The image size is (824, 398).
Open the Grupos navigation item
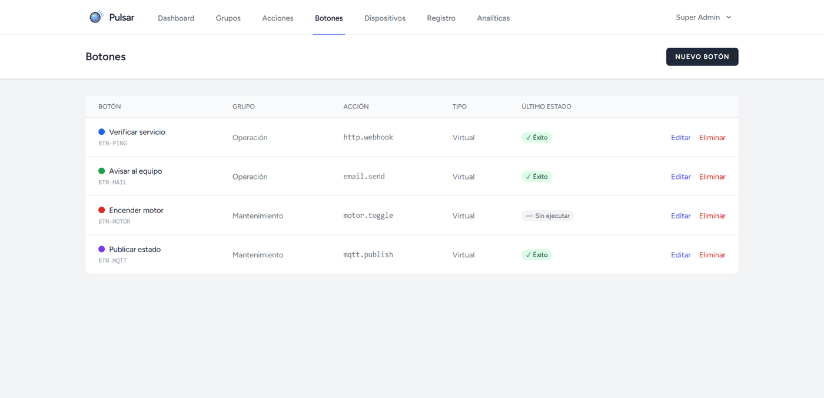coord(228,18)
